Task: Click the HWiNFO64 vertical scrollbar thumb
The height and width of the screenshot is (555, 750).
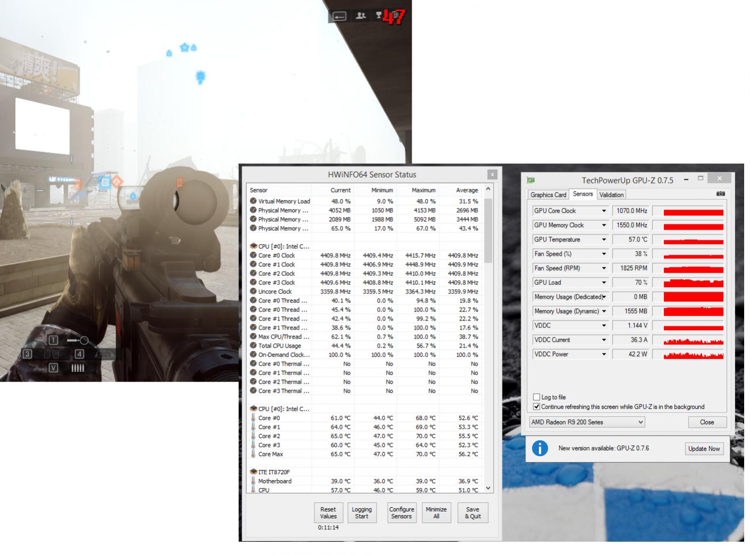Action: pyautogui.click(x=488, y=231)
